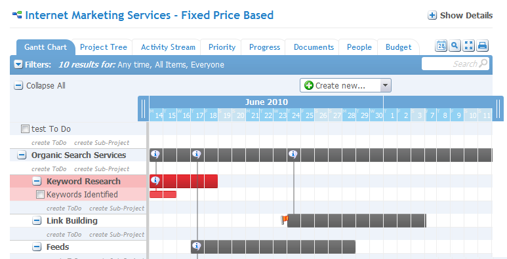Open the Budget tab
The image size is (507, 259).
[x=398, y=47]
